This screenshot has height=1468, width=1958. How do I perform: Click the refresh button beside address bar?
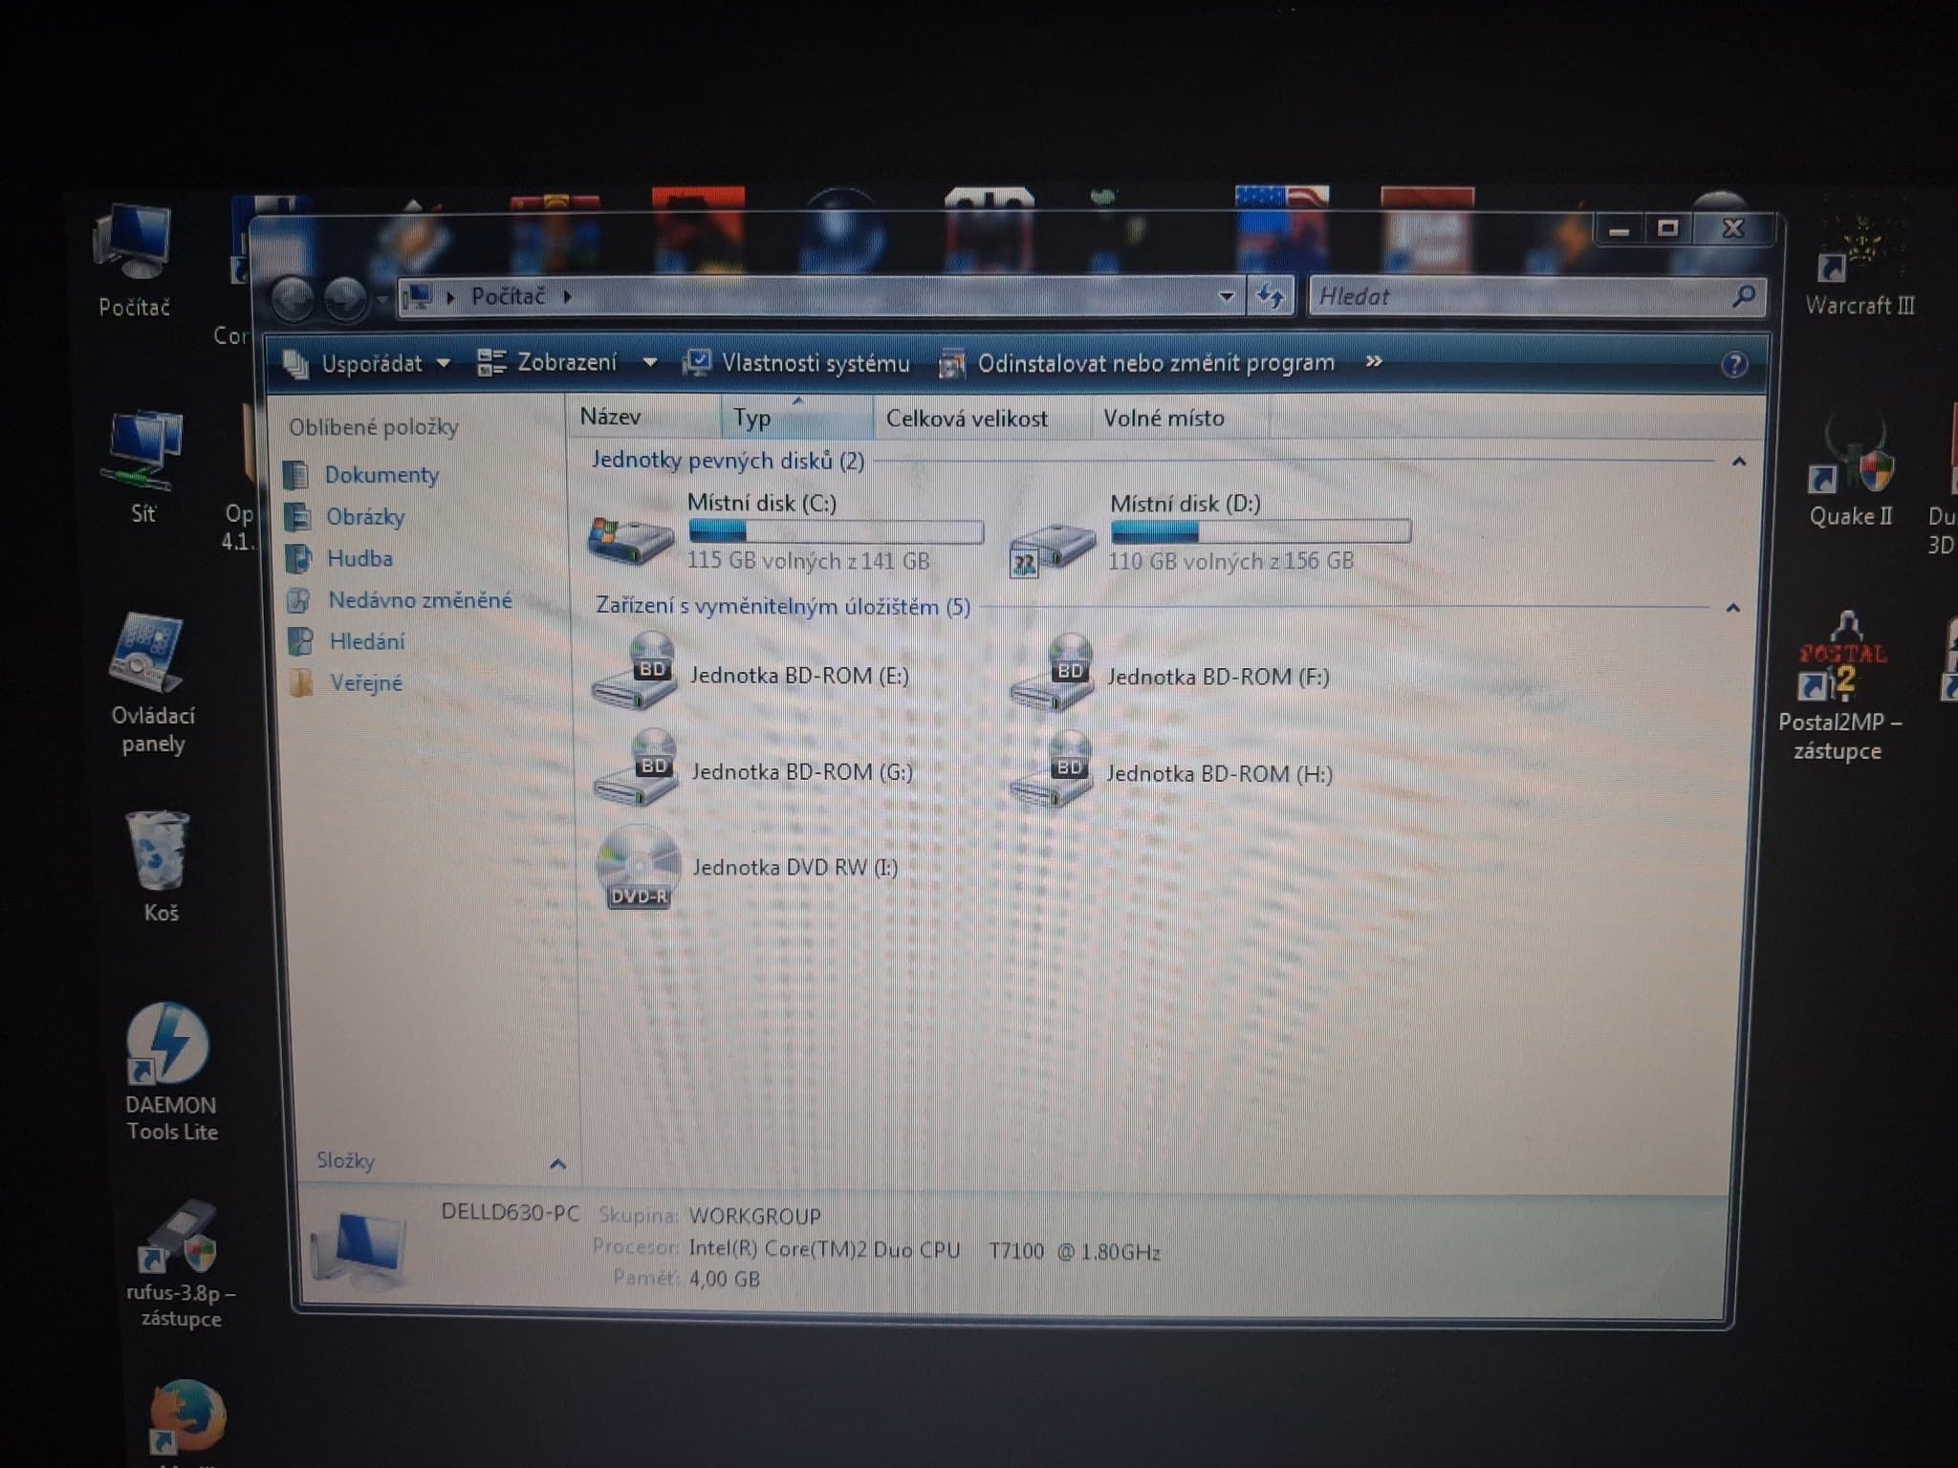(x=1271, y=296)
